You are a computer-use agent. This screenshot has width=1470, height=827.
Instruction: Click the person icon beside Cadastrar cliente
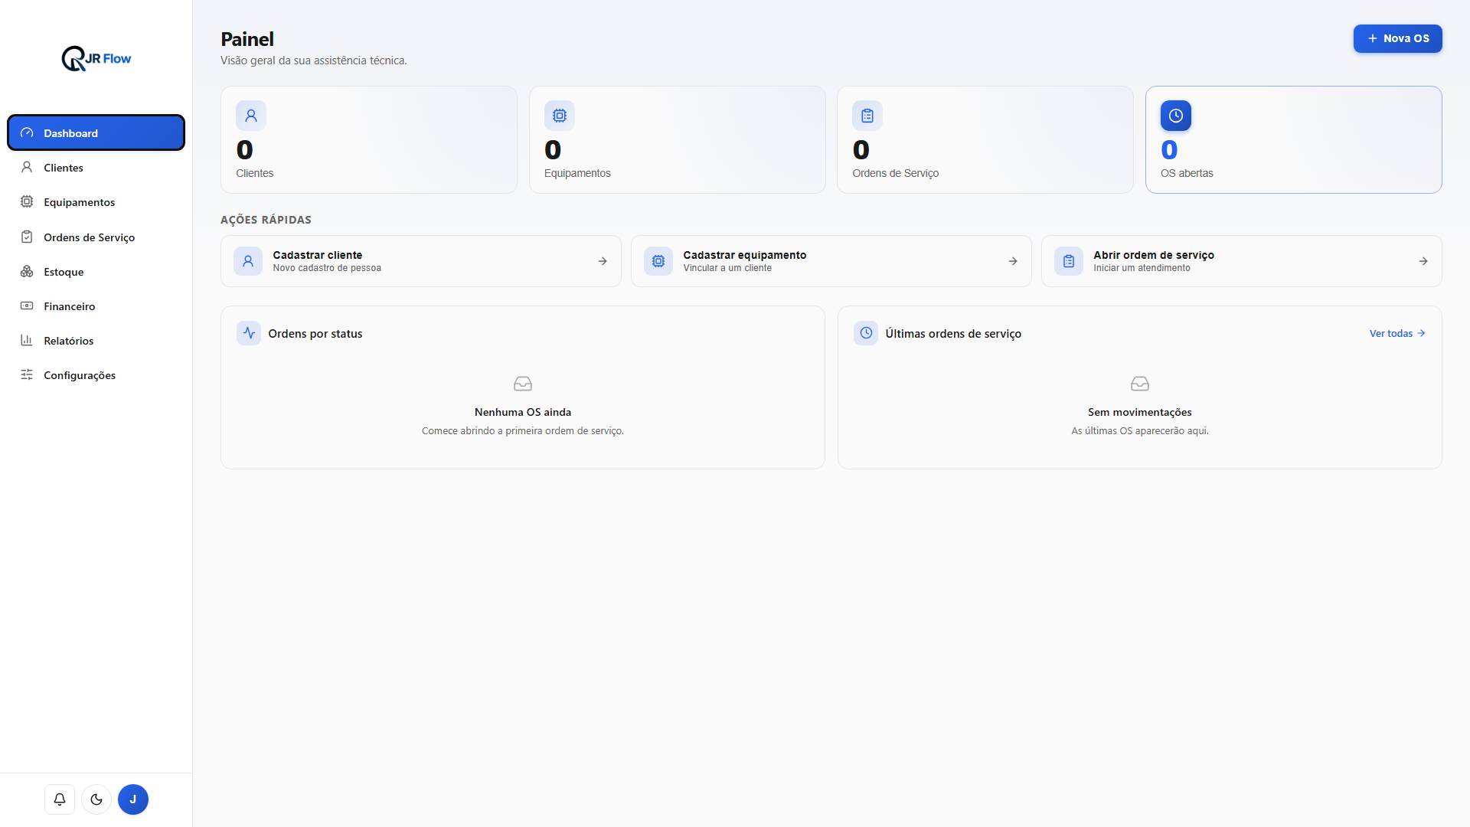(248, 261)
